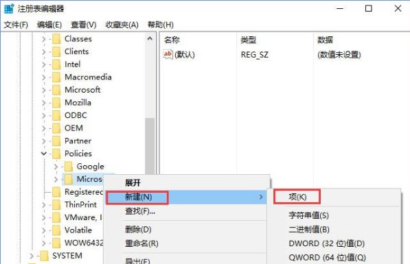Select the Volatile tree label
The height and width of the screenshot is (264, 410).
(x=78, y=230)
